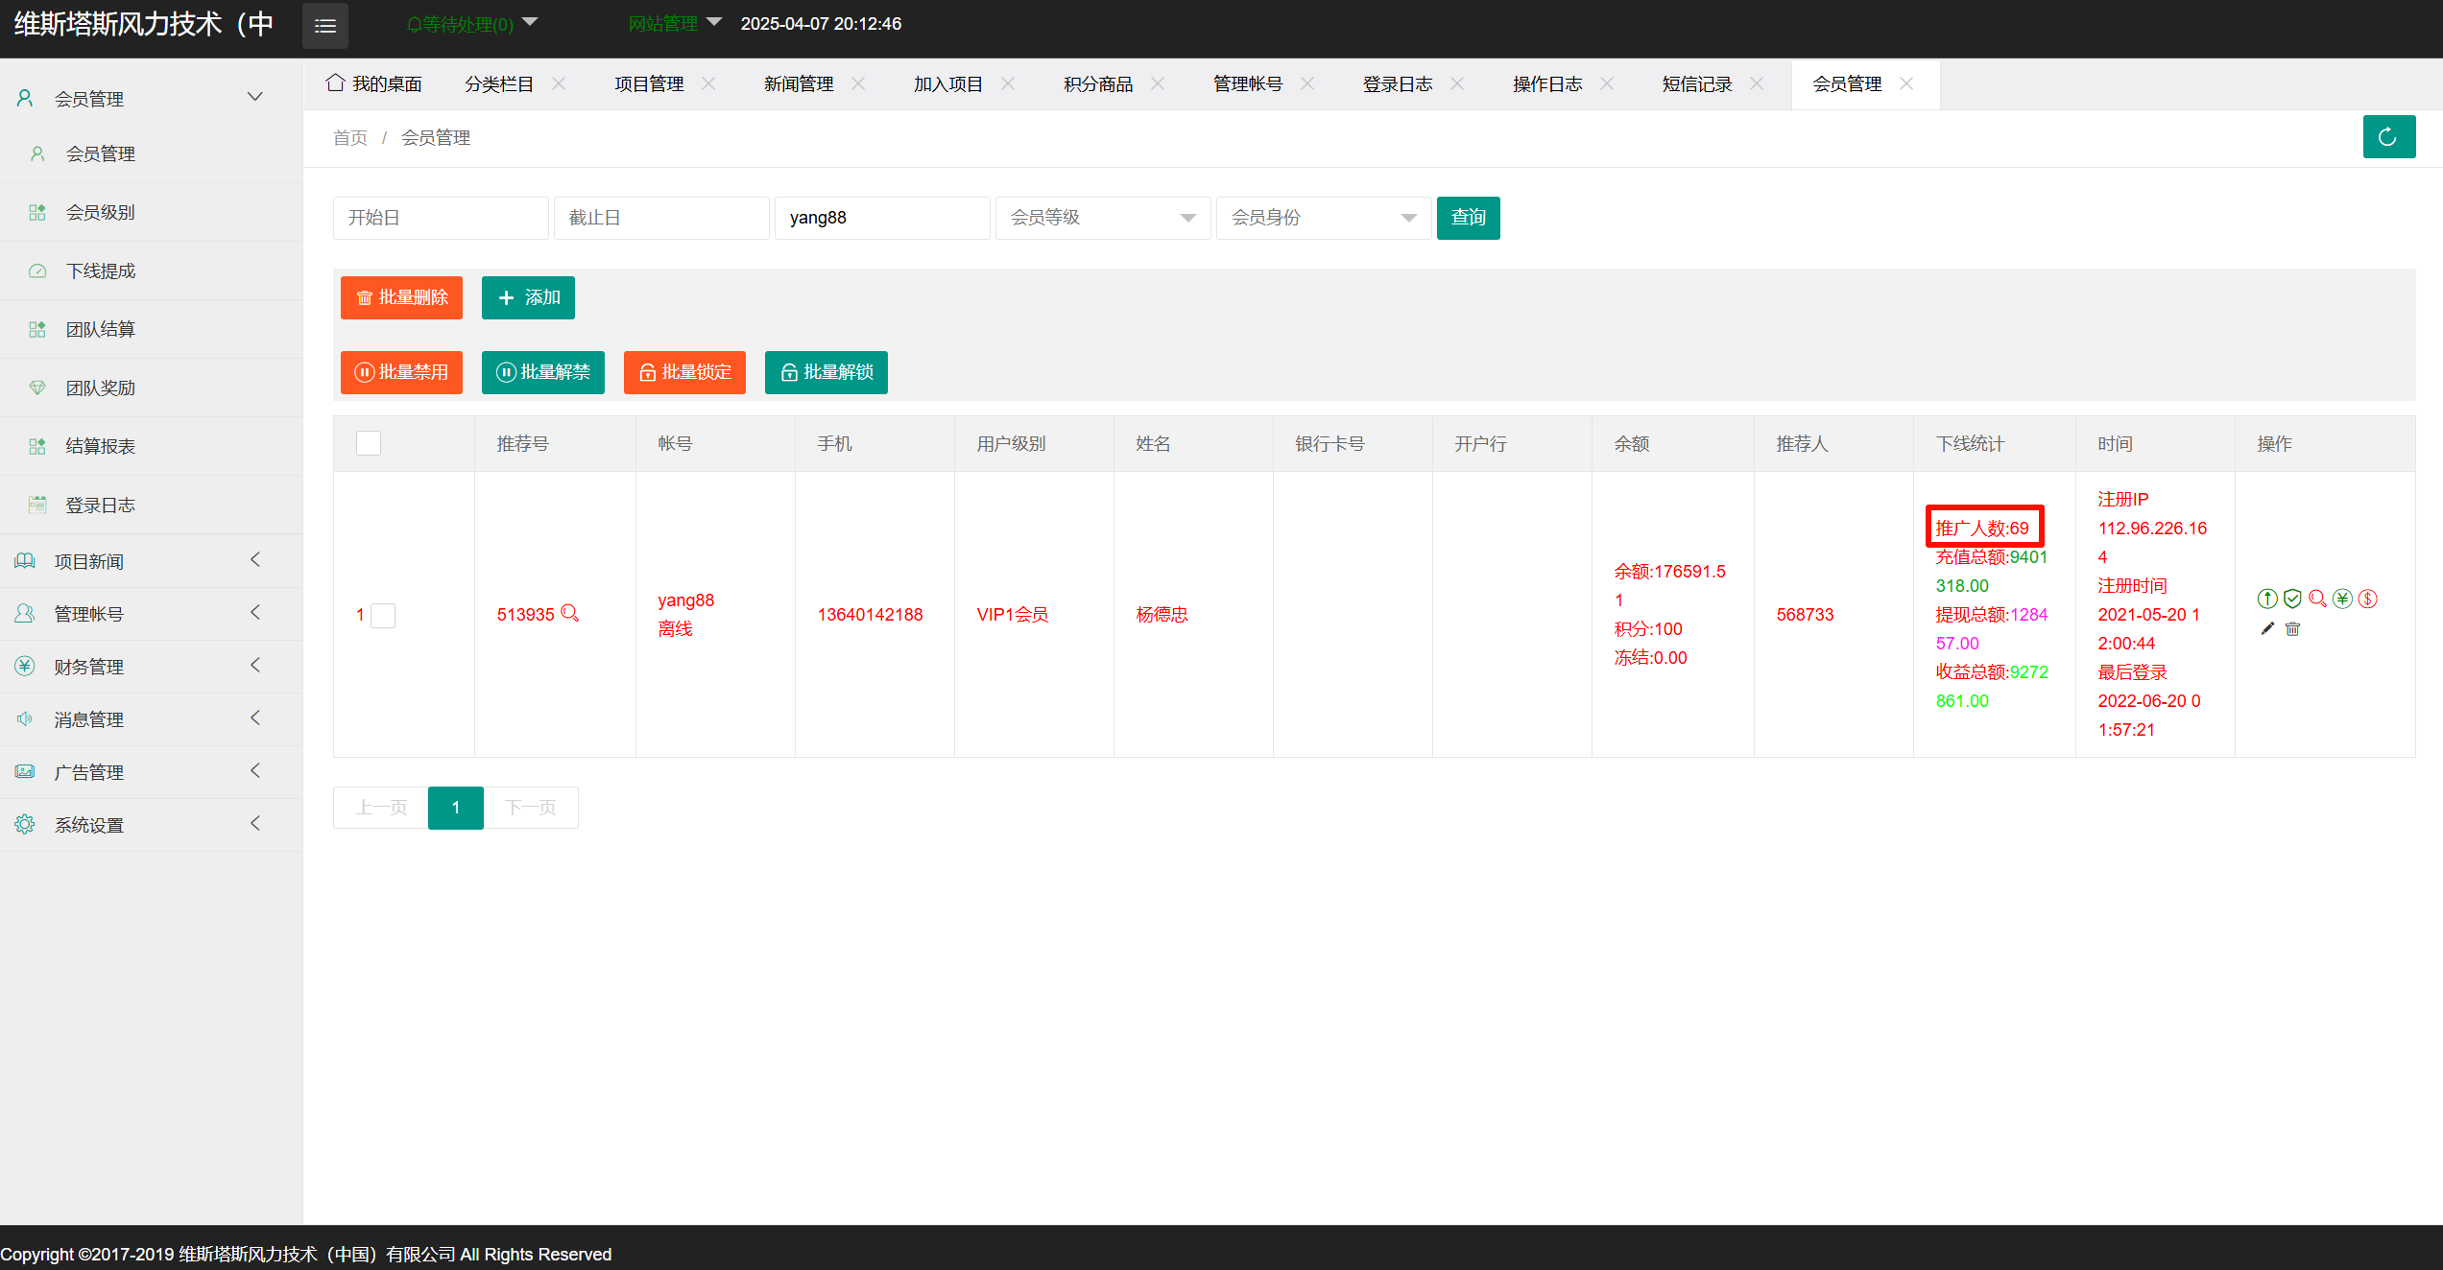Viewport: 2443px width, 1270px height.
Task: Open 团队奖励 in the sidebar
Action: coord(152,388)
